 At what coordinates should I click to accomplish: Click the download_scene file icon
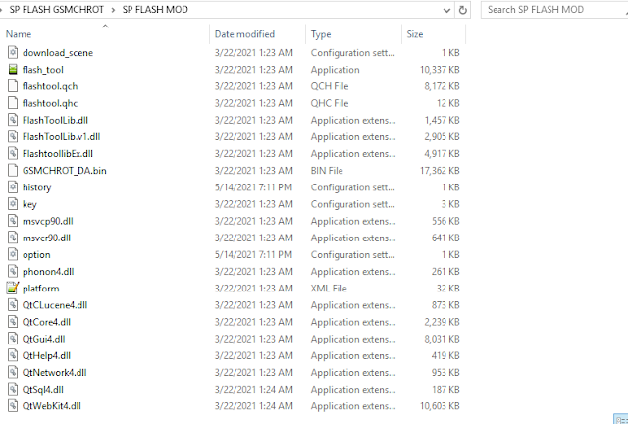pyautogui.click(x=13, y=52)
